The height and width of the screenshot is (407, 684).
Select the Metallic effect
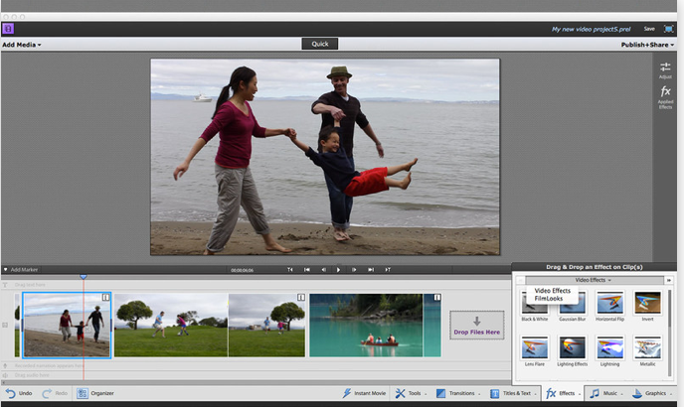click(647, 351)
